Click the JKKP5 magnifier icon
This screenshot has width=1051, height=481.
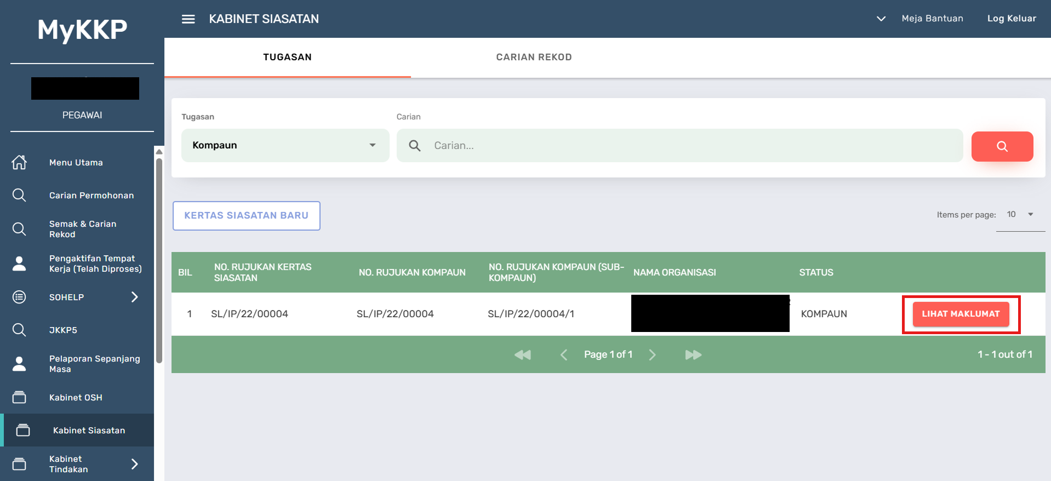(x=19, y=330)
